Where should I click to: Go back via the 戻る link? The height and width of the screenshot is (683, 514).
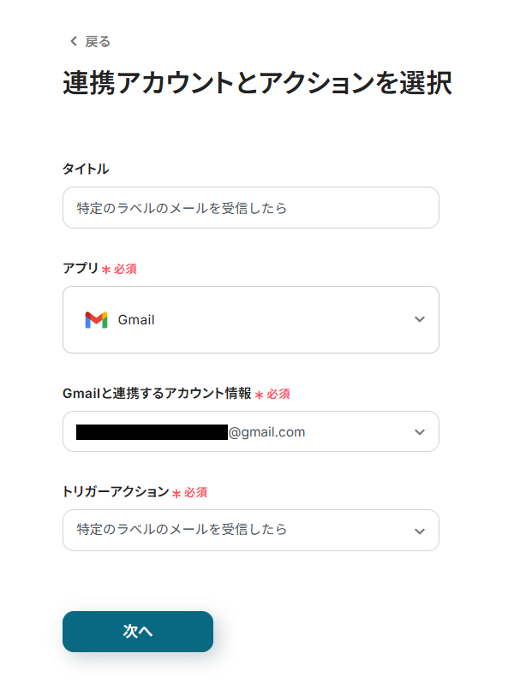tap(97, 41)
